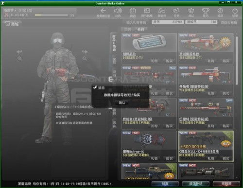
Task: Click the power exit icon
Action: point(235,11)
